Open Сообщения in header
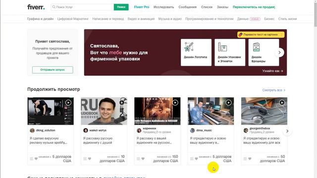 (187, 7)
